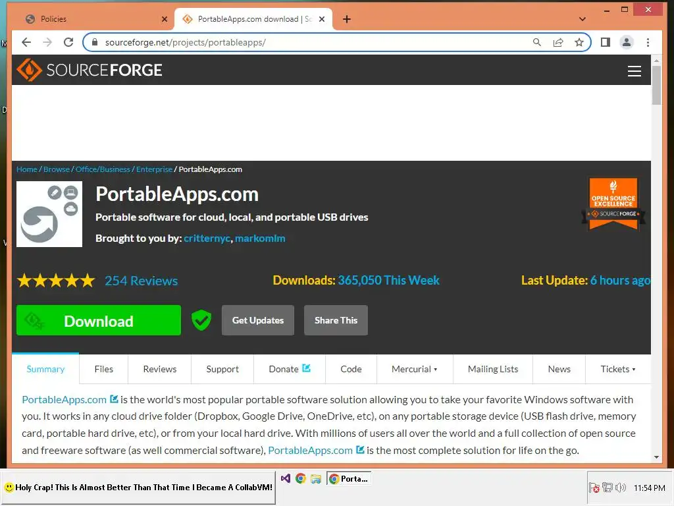Open the browser side panel icon
Image resolution: width=674 pixels, height=506 pixels.
(x=606, y=42)
